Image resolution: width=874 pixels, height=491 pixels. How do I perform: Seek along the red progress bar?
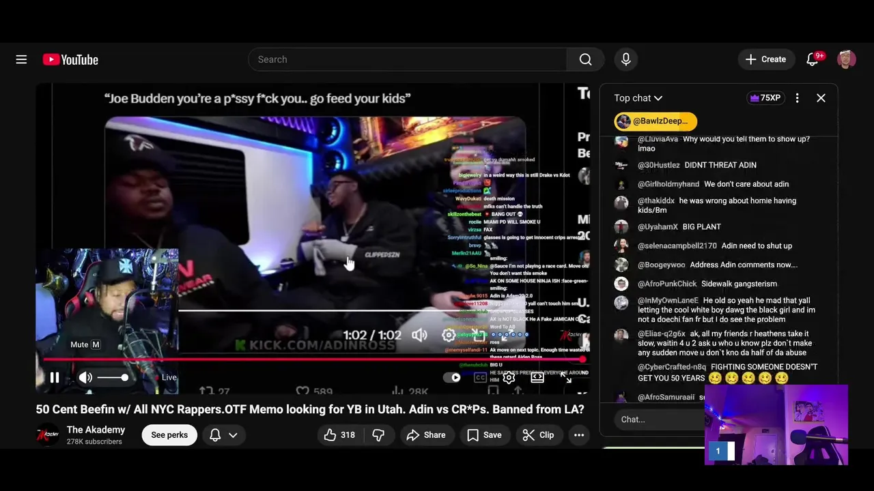click(314, 359)
